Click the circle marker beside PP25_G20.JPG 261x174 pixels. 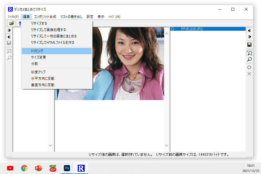point(173,29)
